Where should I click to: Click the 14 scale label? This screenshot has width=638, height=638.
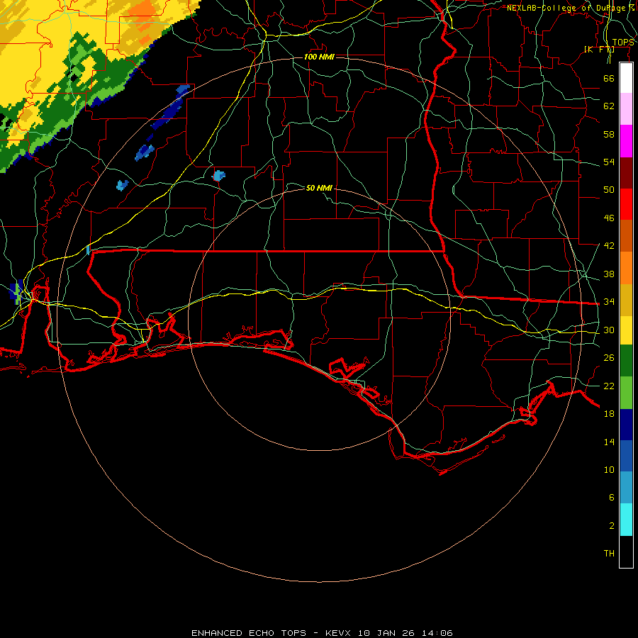tap(609, 442)
